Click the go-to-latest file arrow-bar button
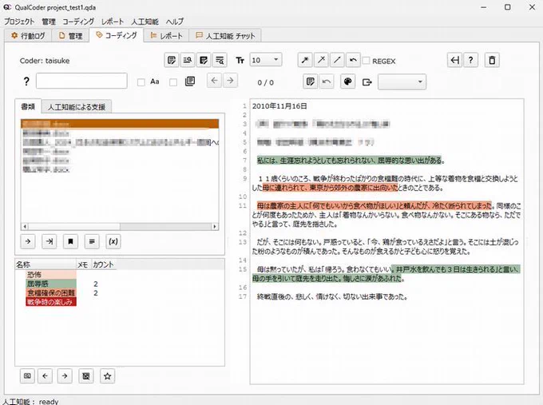Screen dimensions: 543x405 (x=50, y=241)
